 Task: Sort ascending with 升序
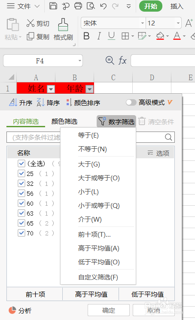coord(21,103)
